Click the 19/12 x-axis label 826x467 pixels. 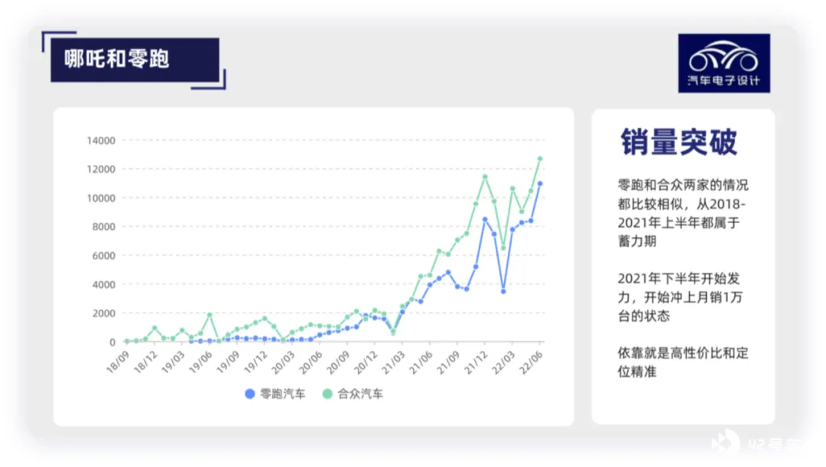(x=255, y=362)
